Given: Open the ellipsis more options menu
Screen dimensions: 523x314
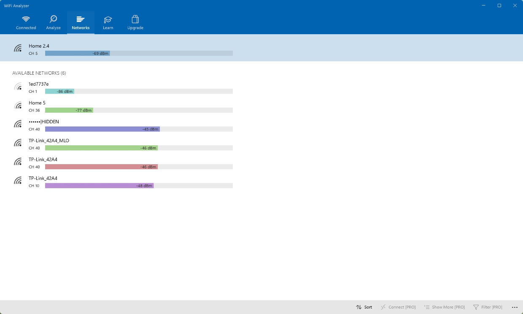Looking at the screenshot, I should [x=515, y=307].
